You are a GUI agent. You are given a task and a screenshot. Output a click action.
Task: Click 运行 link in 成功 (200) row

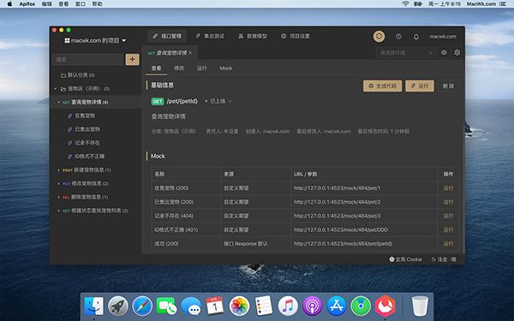pos(448,244)
